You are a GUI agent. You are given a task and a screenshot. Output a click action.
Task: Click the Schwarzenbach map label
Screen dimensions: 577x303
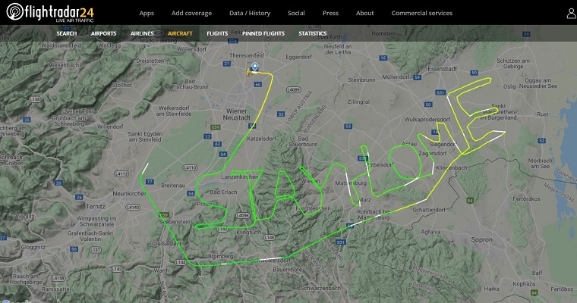[x=320, y=289]
